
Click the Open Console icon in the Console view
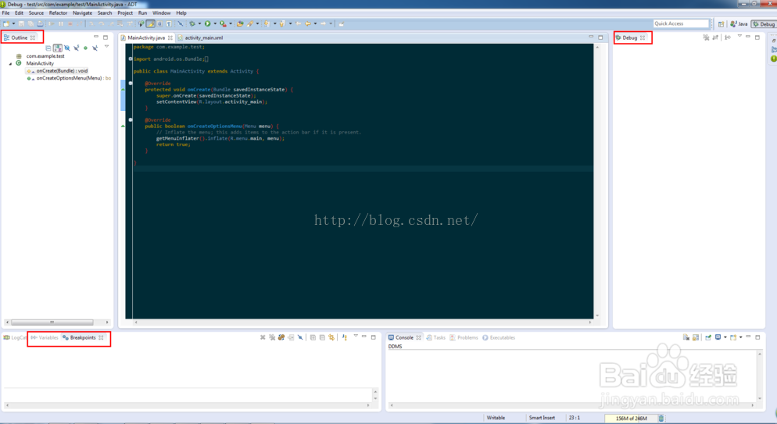(x=733, y=337)
